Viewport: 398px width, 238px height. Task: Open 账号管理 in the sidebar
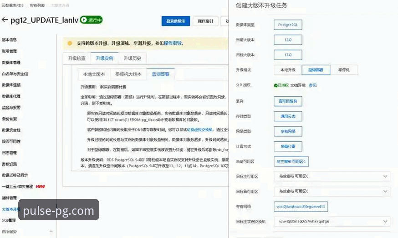click(x=9, y=51)
